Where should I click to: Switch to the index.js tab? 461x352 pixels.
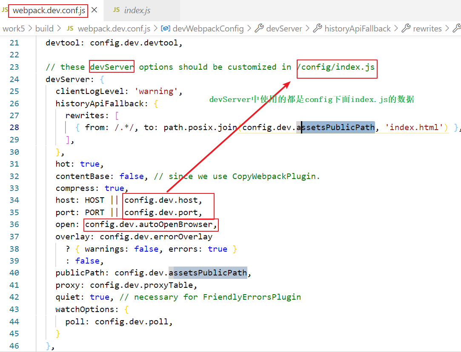pos(137,10)
